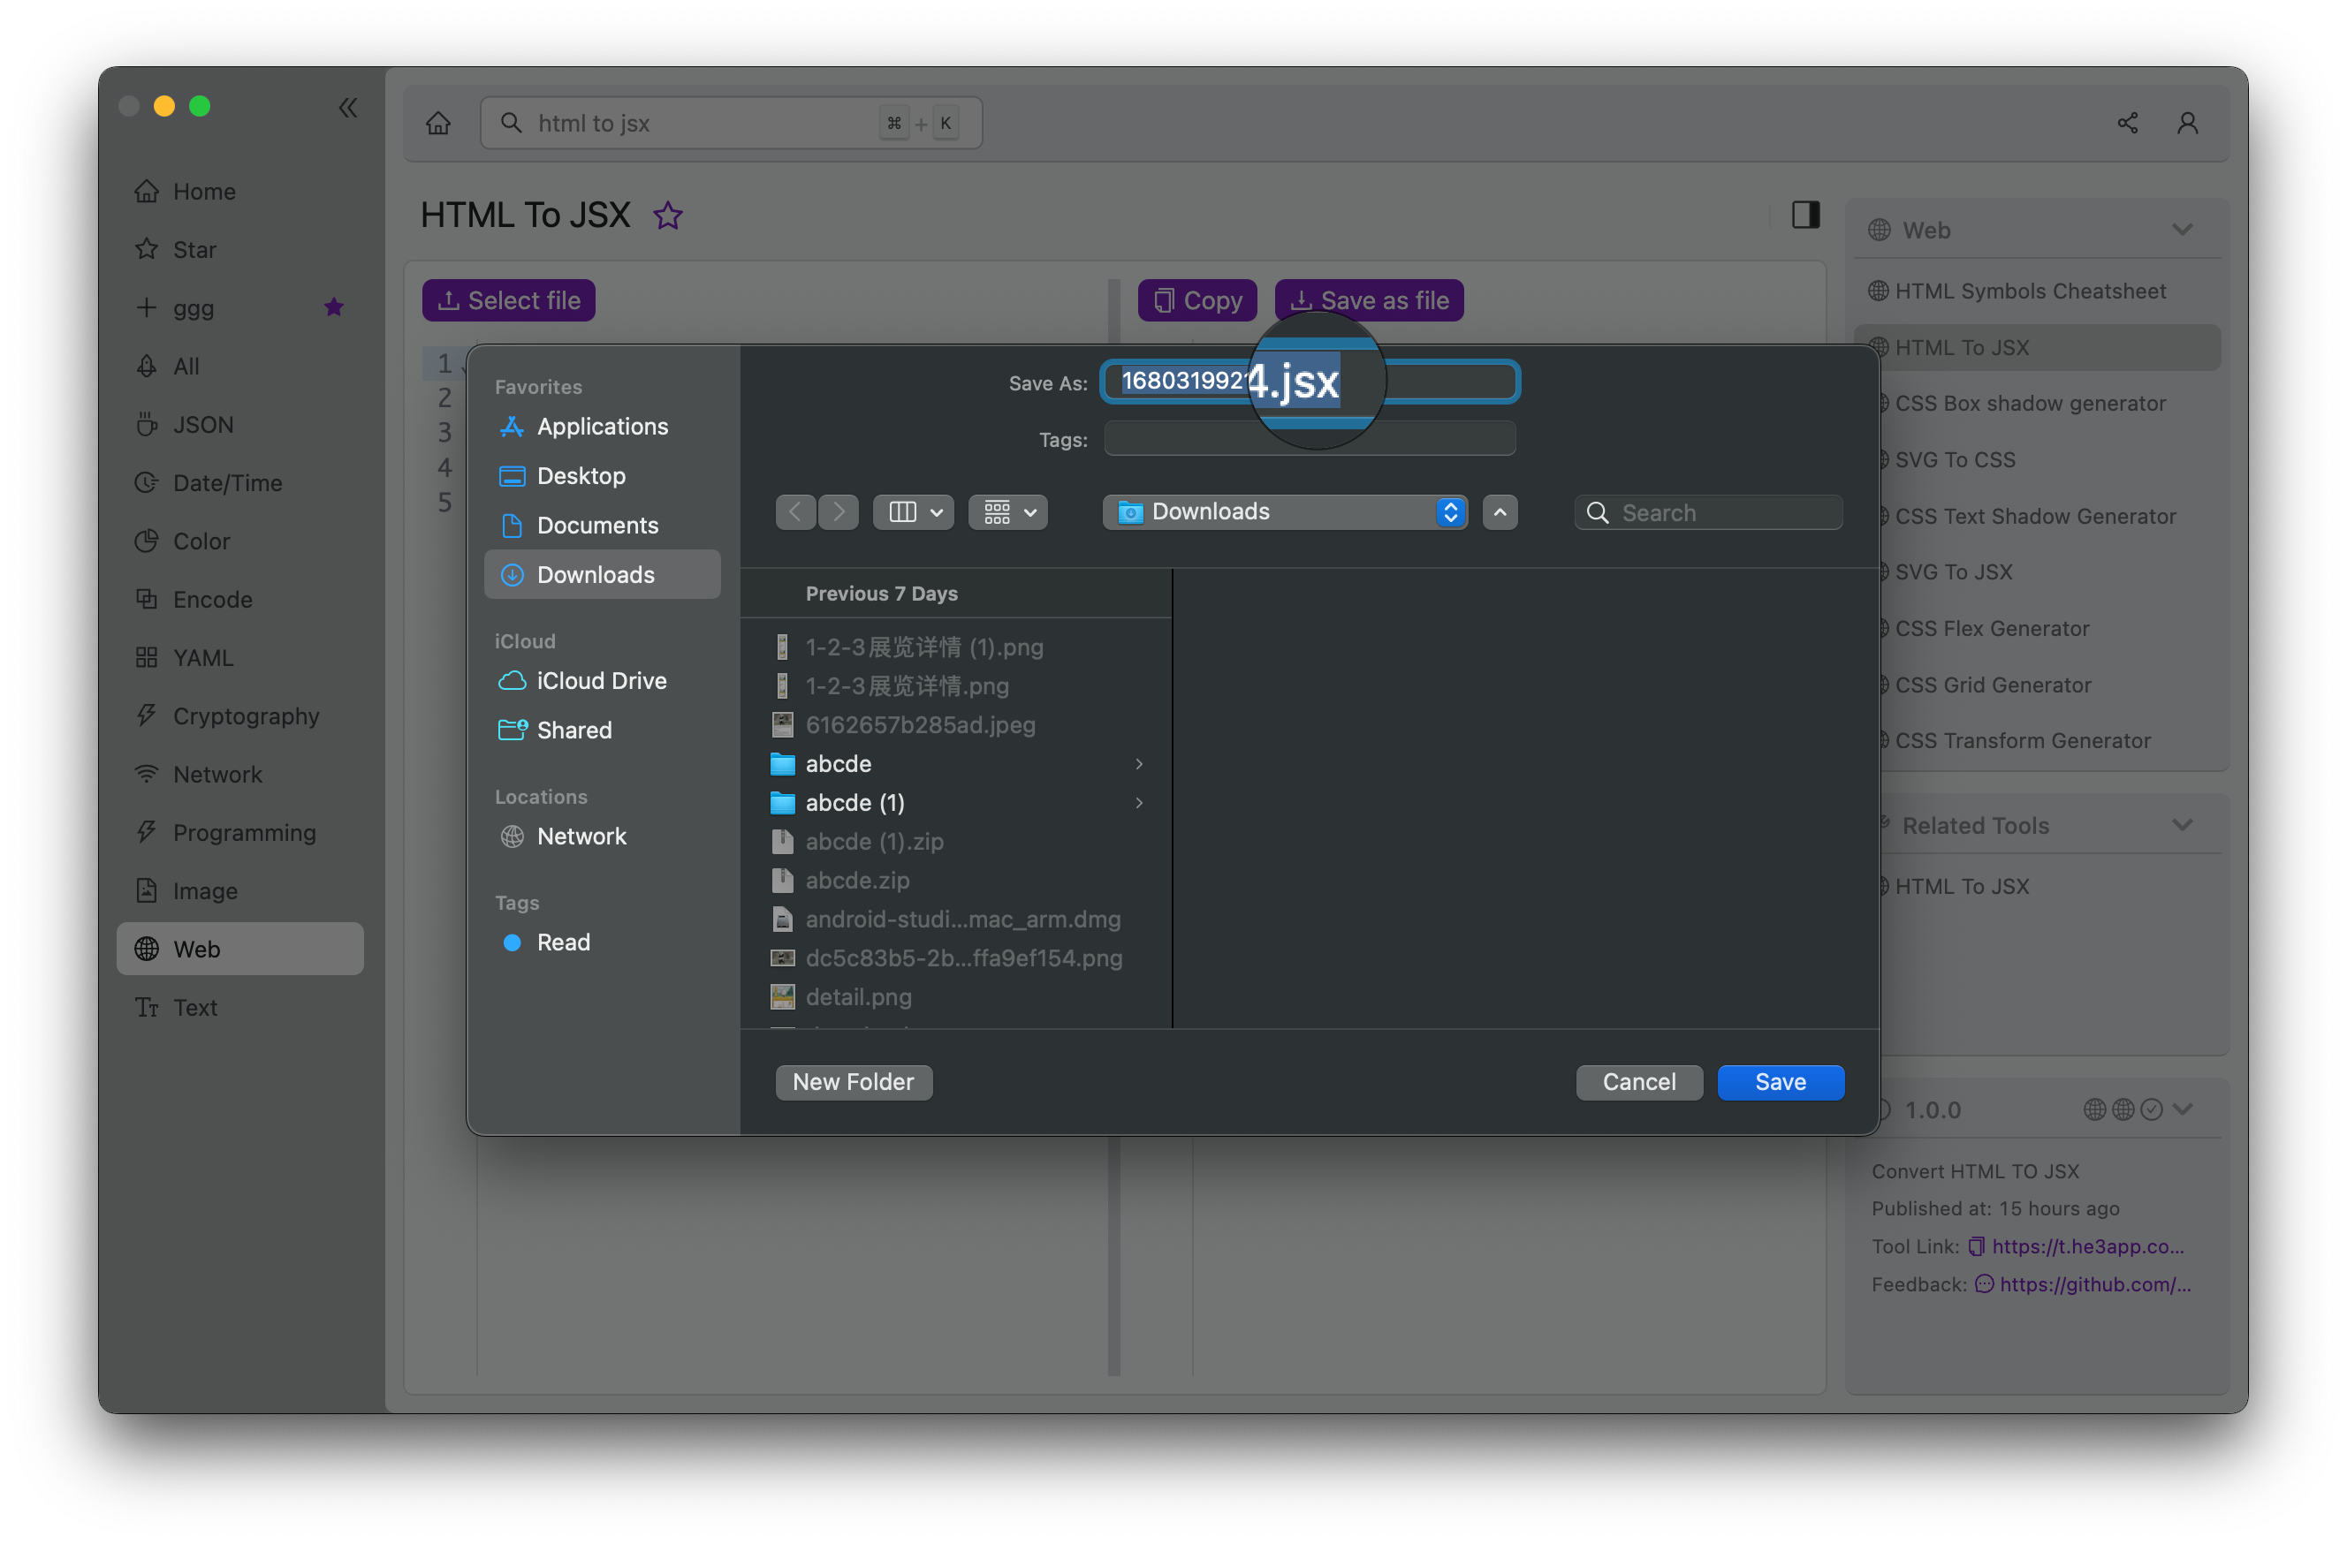Star the HTML To JSX tool
Viewport: 2347px width, 1544px height.
[x=669, y=215]
